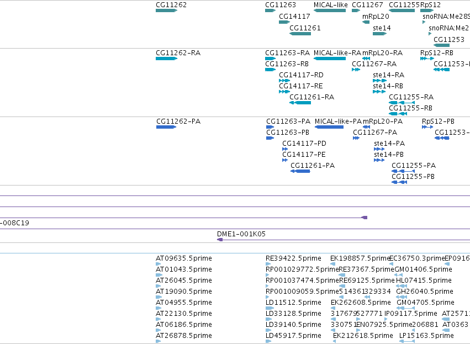Select transcript CG14117-RD label
The height and width of the screenshot is (344, 470).
tap(301, 75)
